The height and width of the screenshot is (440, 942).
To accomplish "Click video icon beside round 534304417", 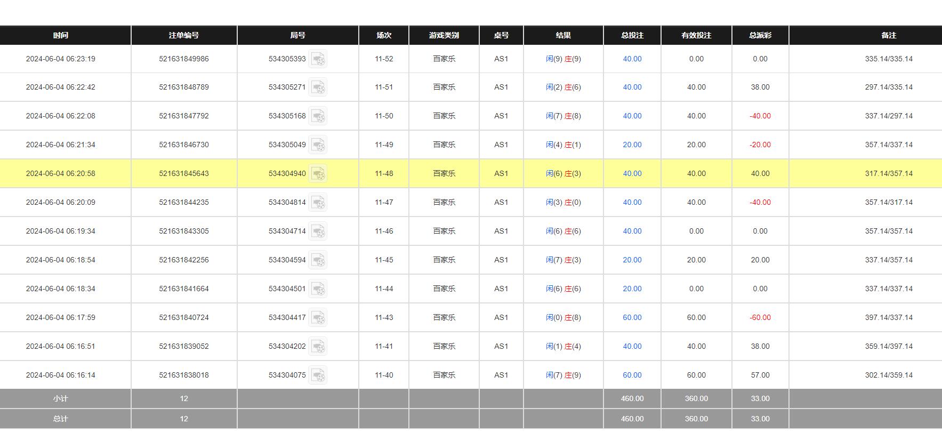I will [318, 318].
